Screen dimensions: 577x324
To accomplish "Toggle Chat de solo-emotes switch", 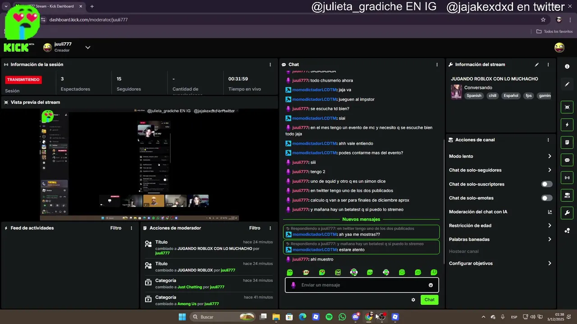I will click(546, 198).
